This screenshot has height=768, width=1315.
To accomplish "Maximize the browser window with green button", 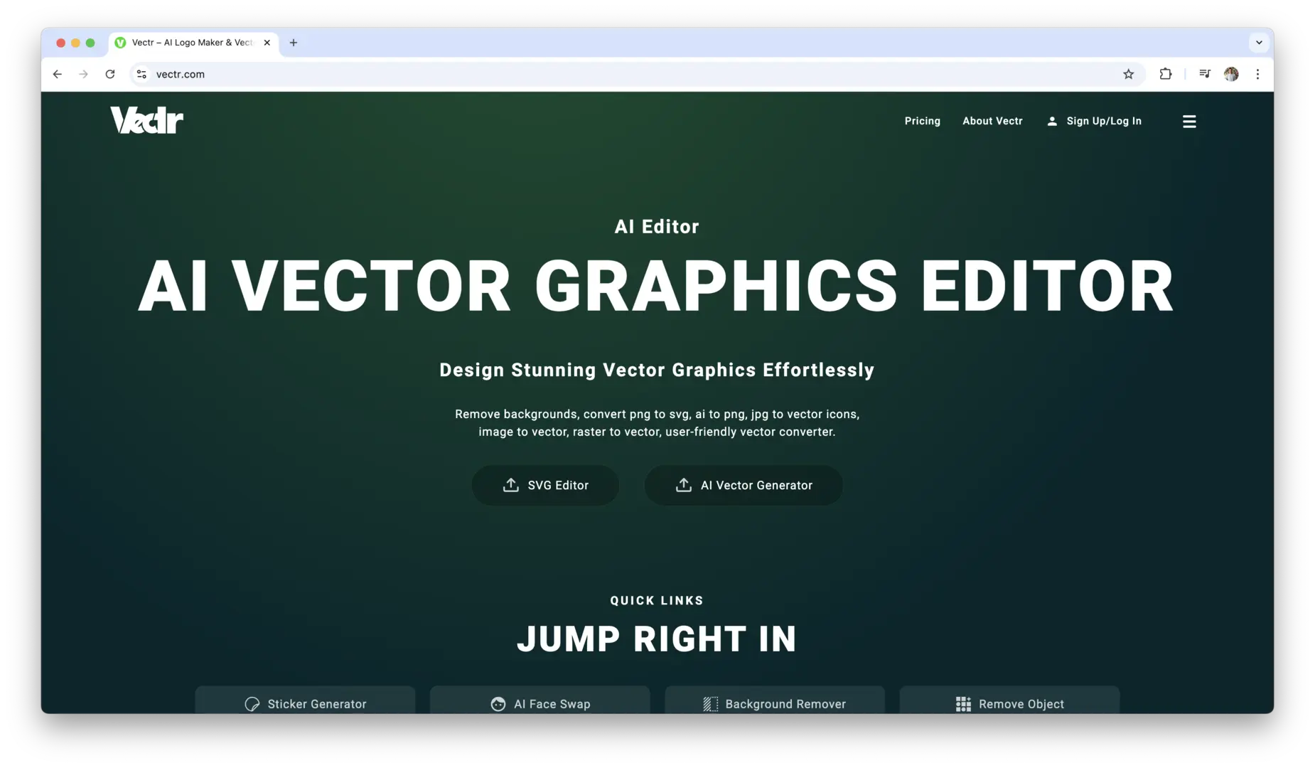I will click(x=90, y=43).
